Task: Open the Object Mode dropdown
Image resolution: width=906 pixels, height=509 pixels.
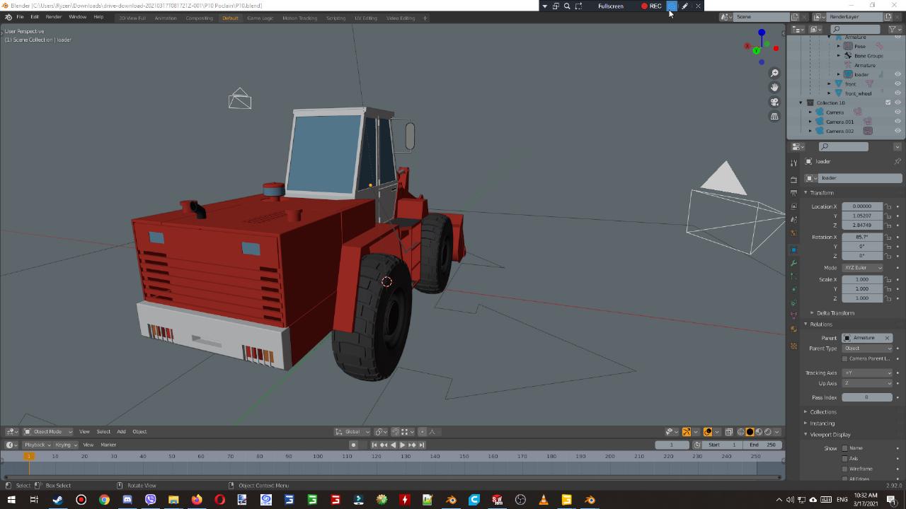Action: [47, 432]
